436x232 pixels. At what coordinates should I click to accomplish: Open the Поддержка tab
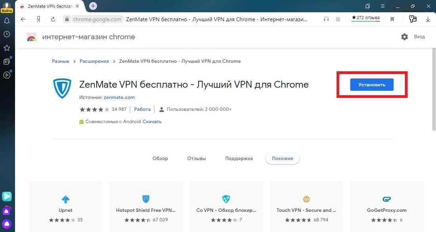click(x=239, y=158)
